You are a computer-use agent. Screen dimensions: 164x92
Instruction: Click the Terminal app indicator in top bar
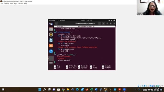pyautogui.click(x=61, y=20)
